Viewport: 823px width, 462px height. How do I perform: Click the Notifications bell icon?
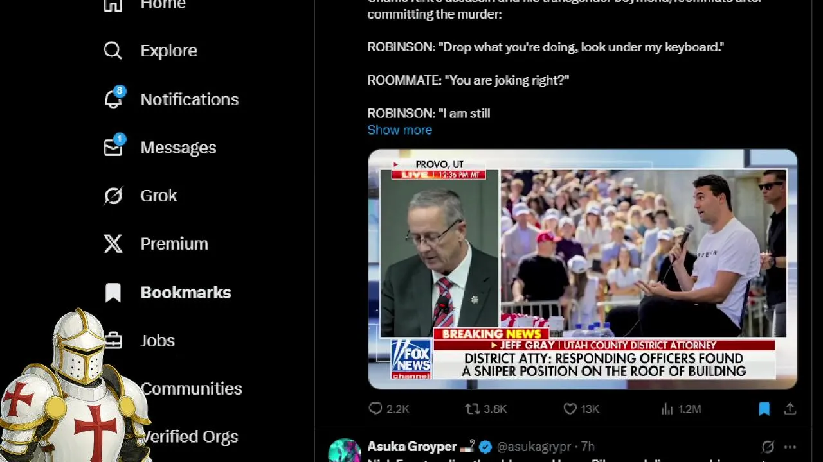pyautogui.click(x=113, y=98)
